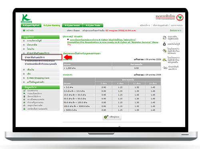Viewport: 200px width, 149px height.
Task: Click the hand payment icon shortcut
Action: tap(165, 68)
